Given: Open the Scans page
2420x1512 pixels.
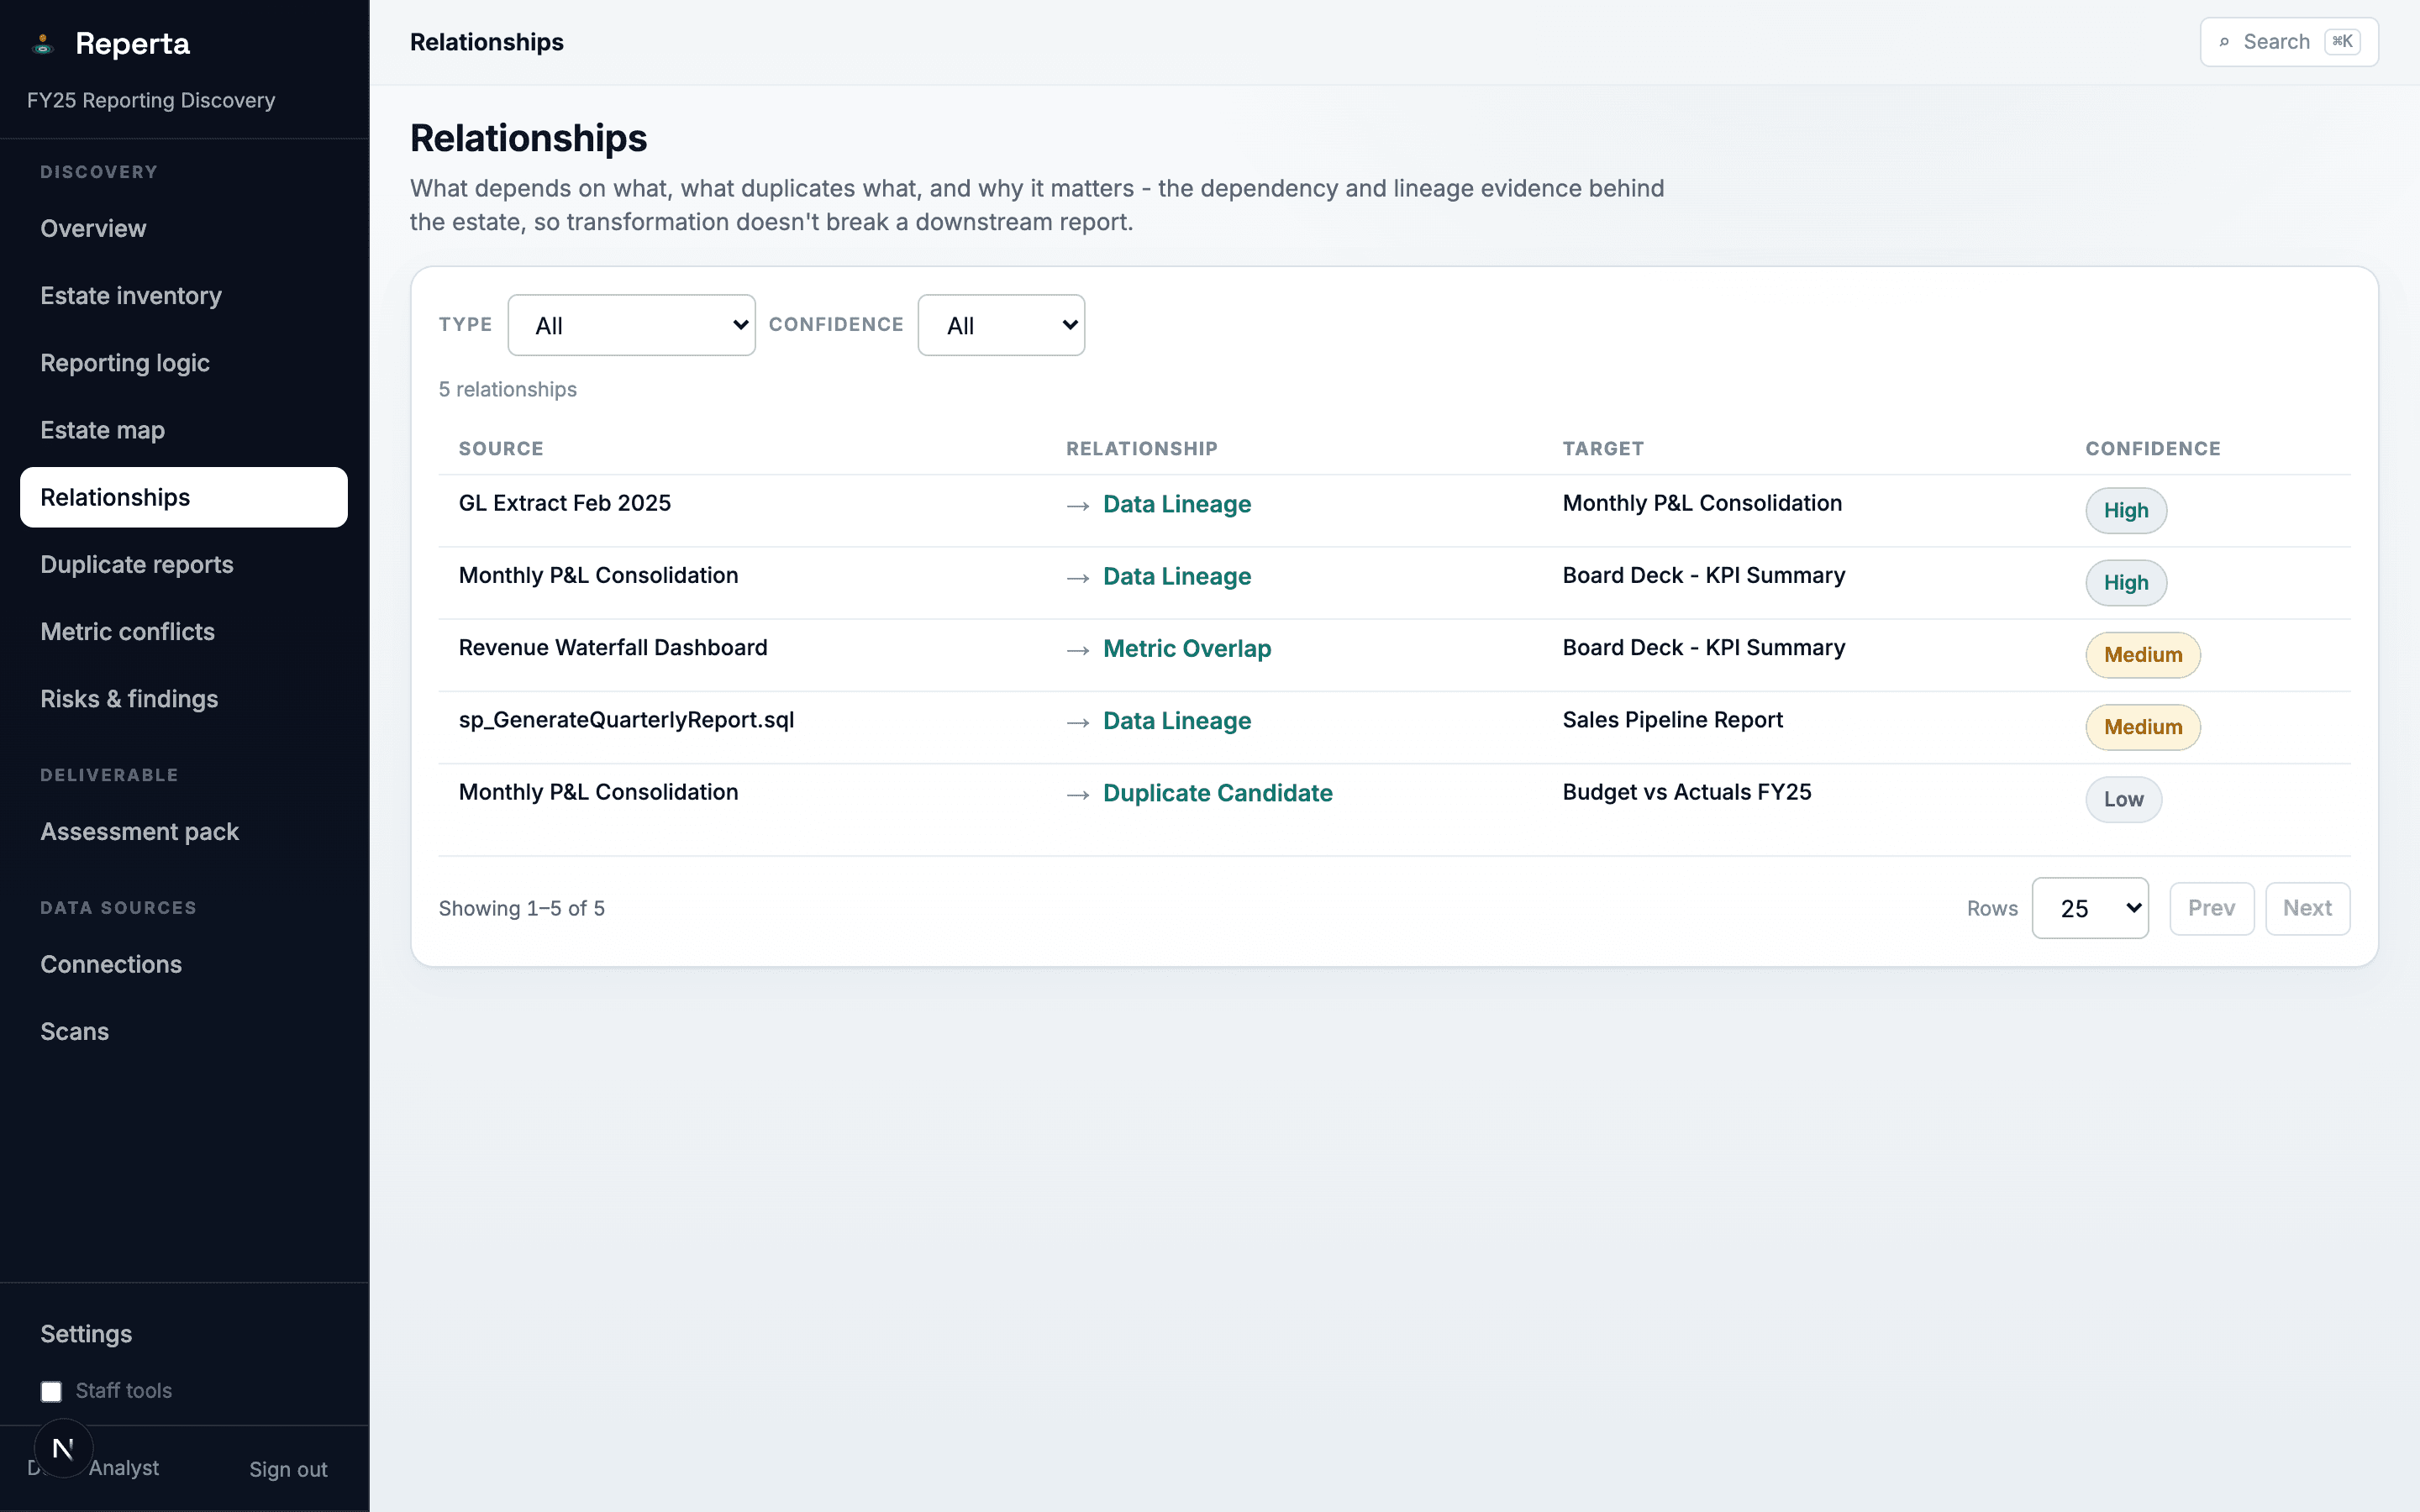Looking at the screenshot, I should pyautogui.click(x=184, y=1031).
